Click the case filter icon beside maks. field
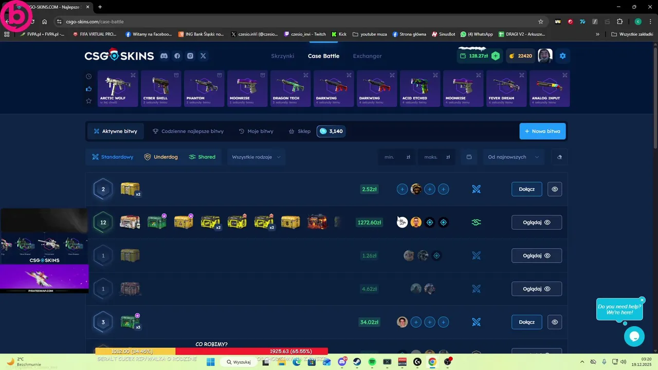This screenshot has width=658, height=370. point(469,157)
